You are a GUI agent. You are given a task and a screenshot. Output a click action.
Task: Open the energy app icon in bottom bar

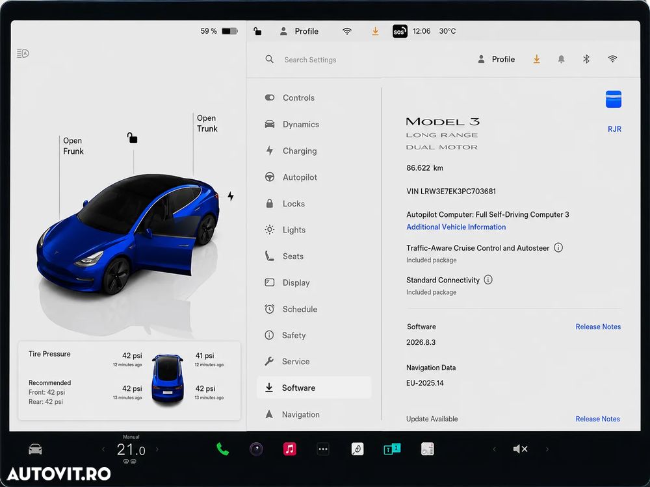click(428, 449)
